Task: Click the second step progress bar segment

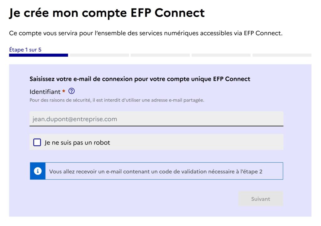Action: (x=99, y=55)
